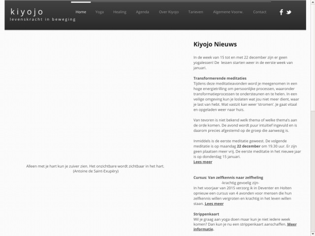Open the Agenda page

click(142, 12)
